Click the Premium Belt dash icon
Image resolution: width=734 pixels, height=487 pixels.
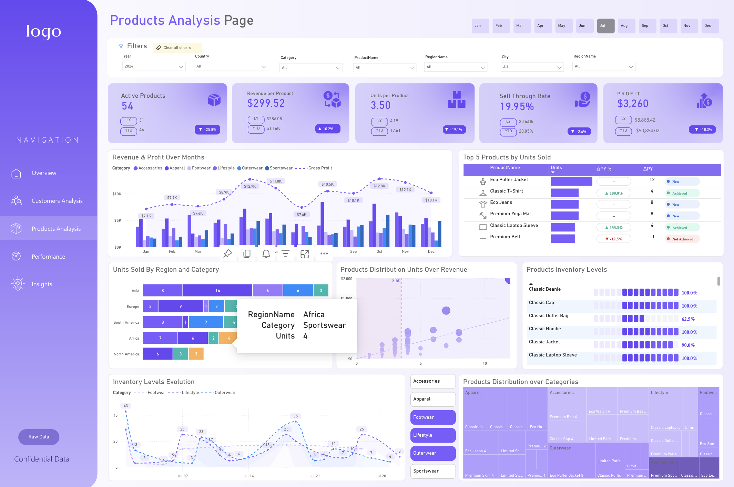[483, 238]
